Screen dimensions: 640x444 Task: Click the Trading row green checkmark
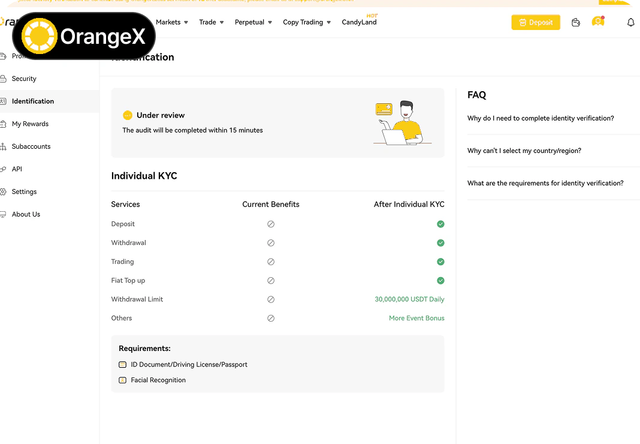tap(440, 262)
